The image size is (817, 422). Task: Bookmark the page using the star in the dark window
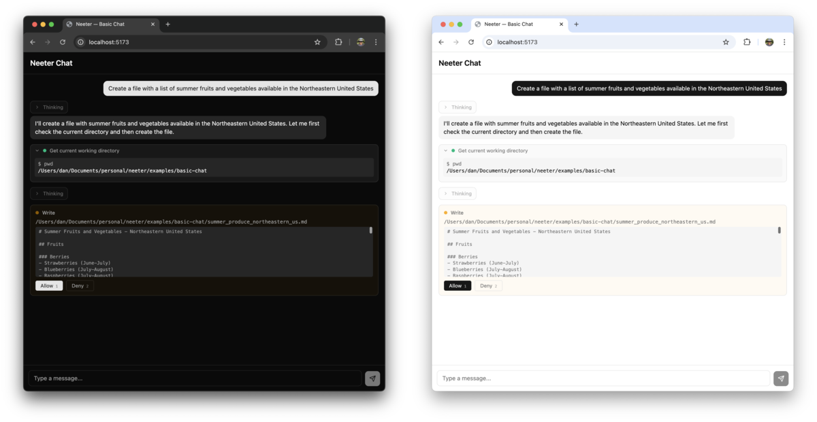click(317, 42)
